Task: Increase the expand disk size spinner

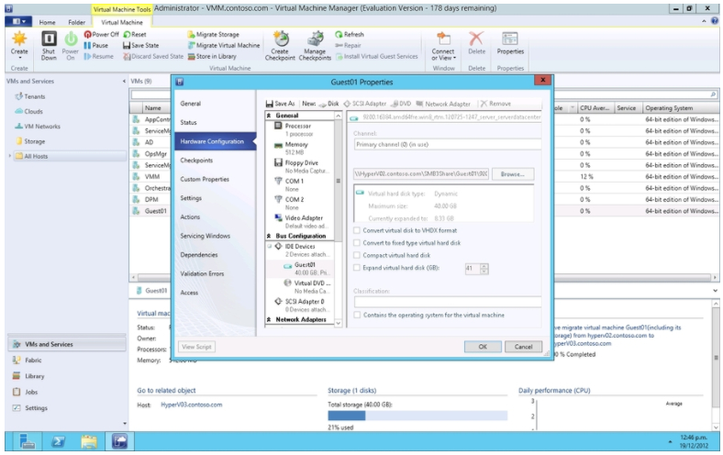Action: (484, 266)
